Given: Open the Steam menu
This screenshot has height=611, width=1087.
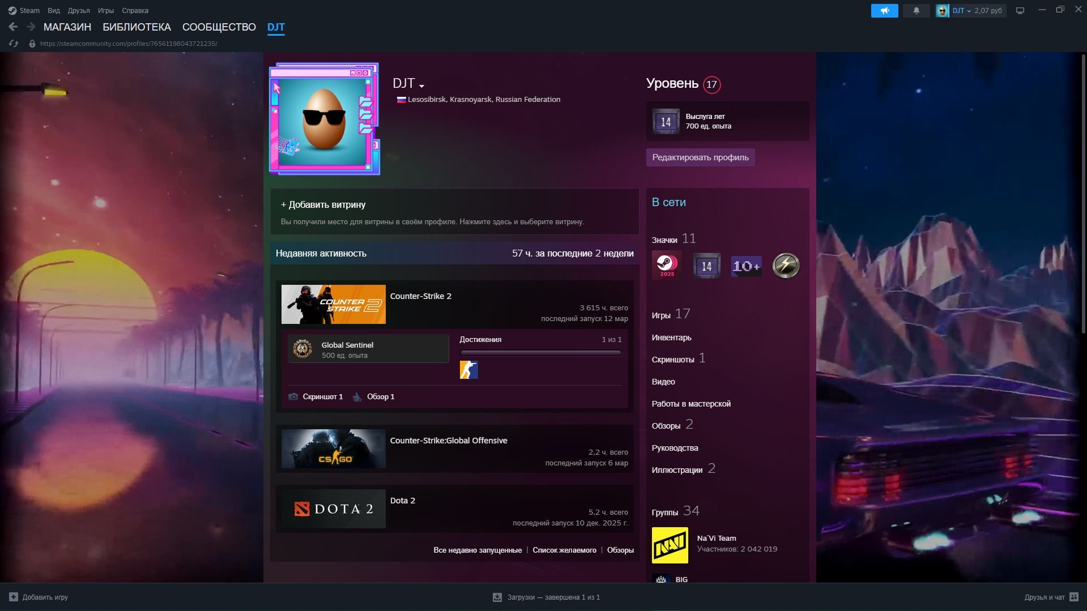Looking at the screenshot, I should coord(29,10).
